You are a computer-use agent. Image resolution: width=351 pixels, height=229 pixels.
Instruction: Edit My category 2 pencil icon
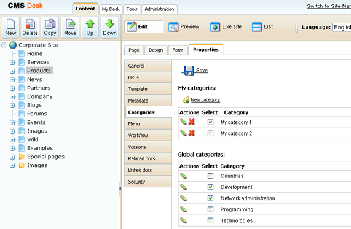[x=183, y=133]
